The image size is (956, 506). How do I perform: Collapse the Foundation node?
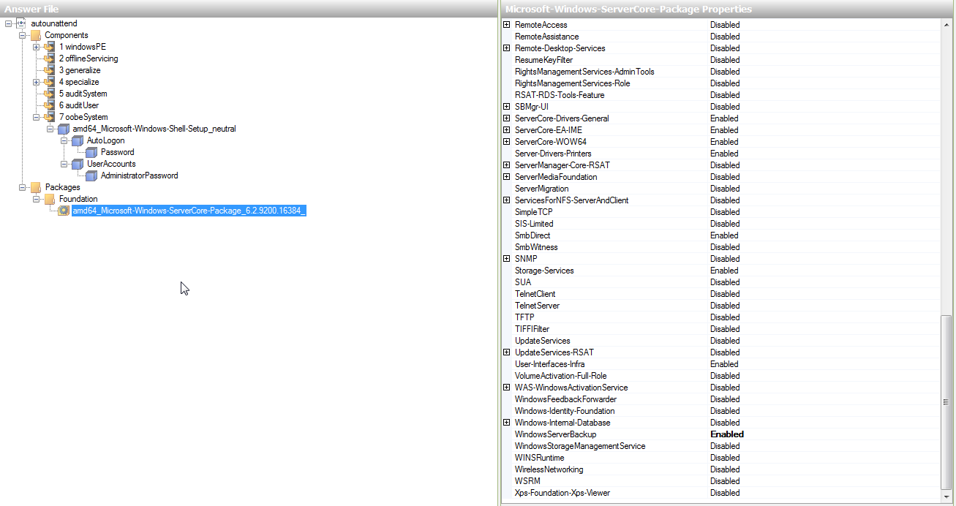pyautogui.click(x=36, y=199)
